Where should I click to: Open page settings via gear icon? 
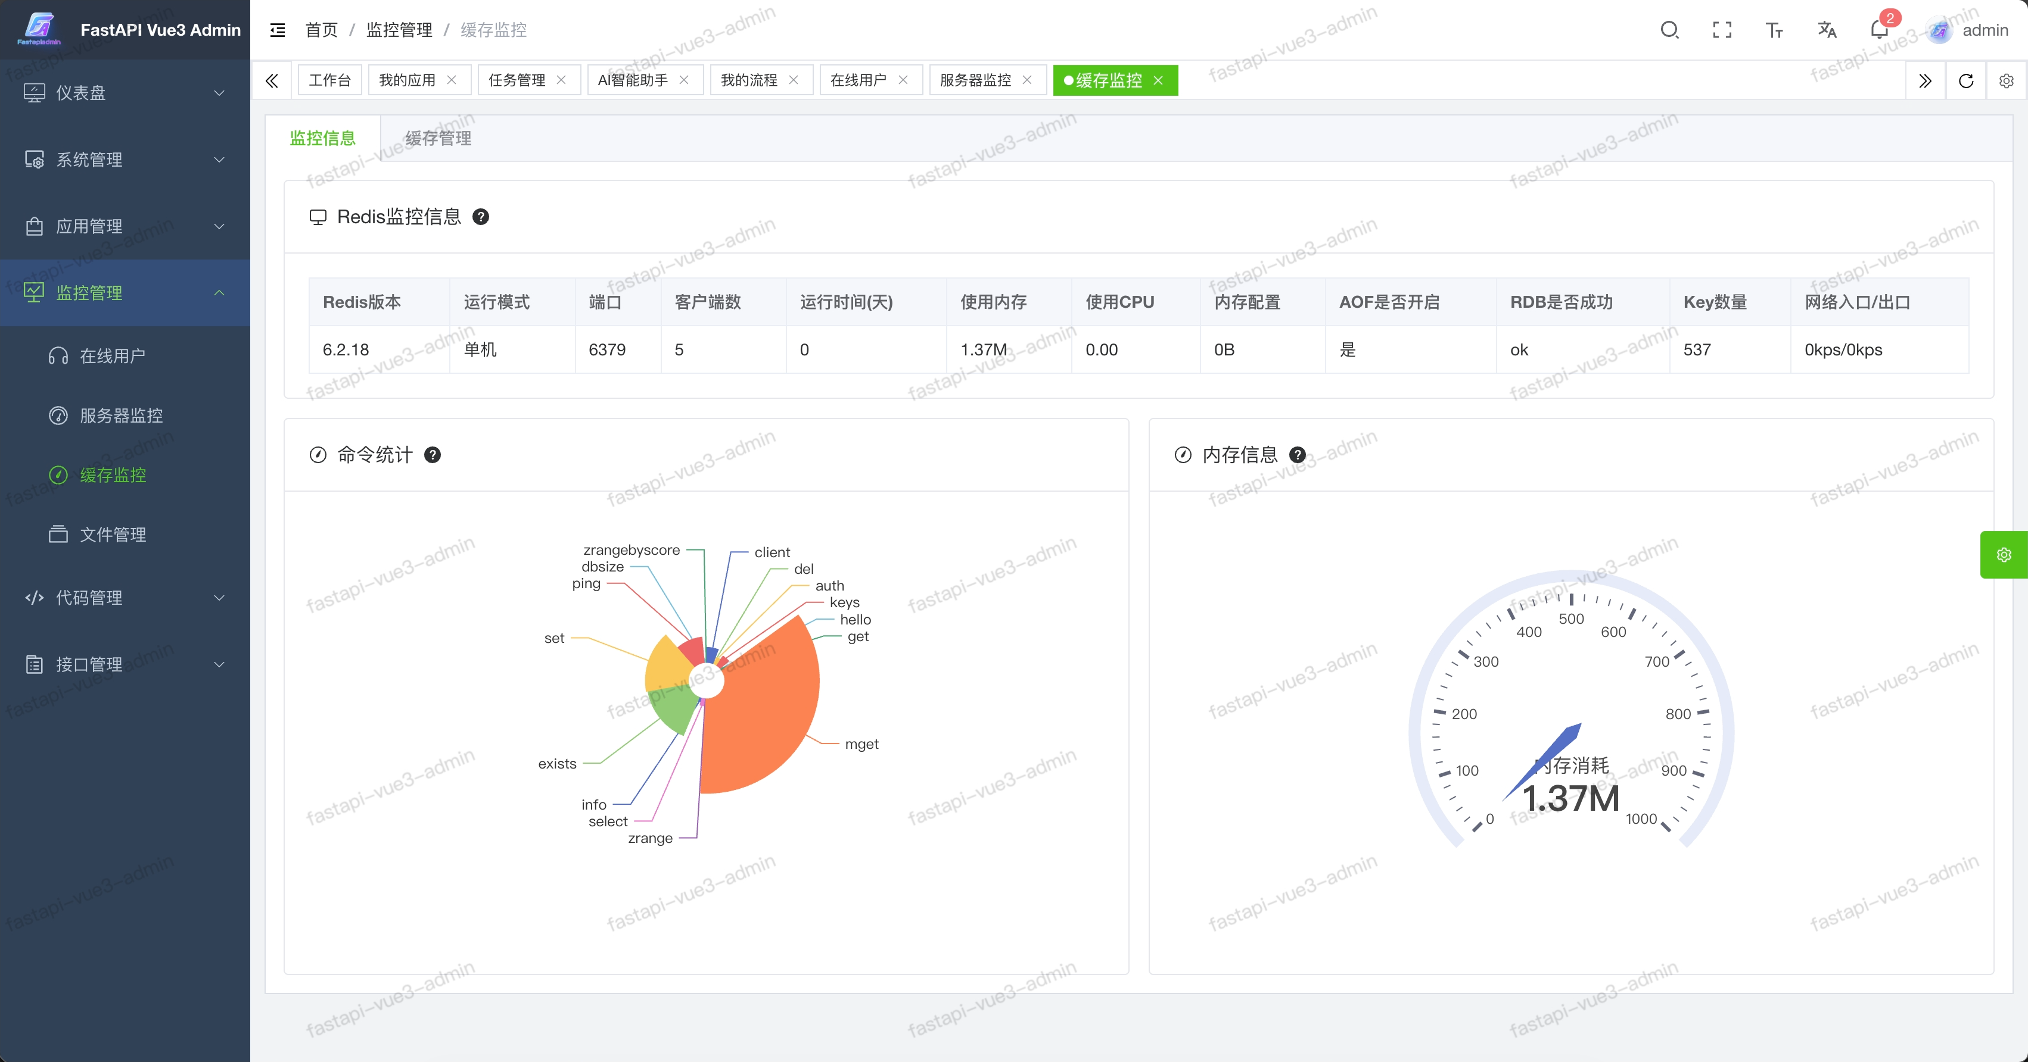2005,81
